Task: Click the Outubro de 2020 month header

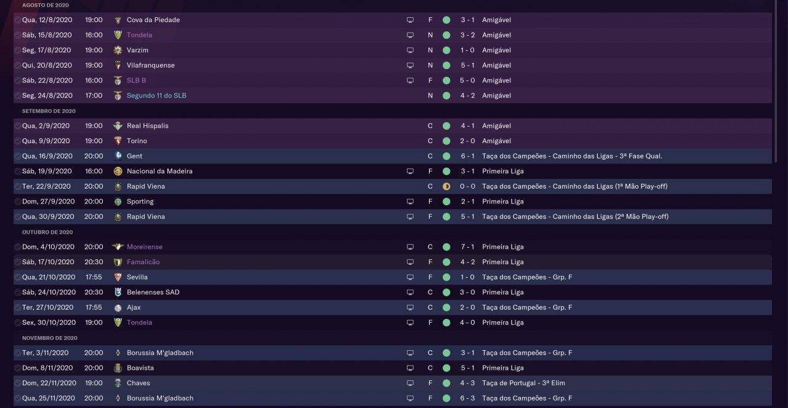Action: point(47,232)
